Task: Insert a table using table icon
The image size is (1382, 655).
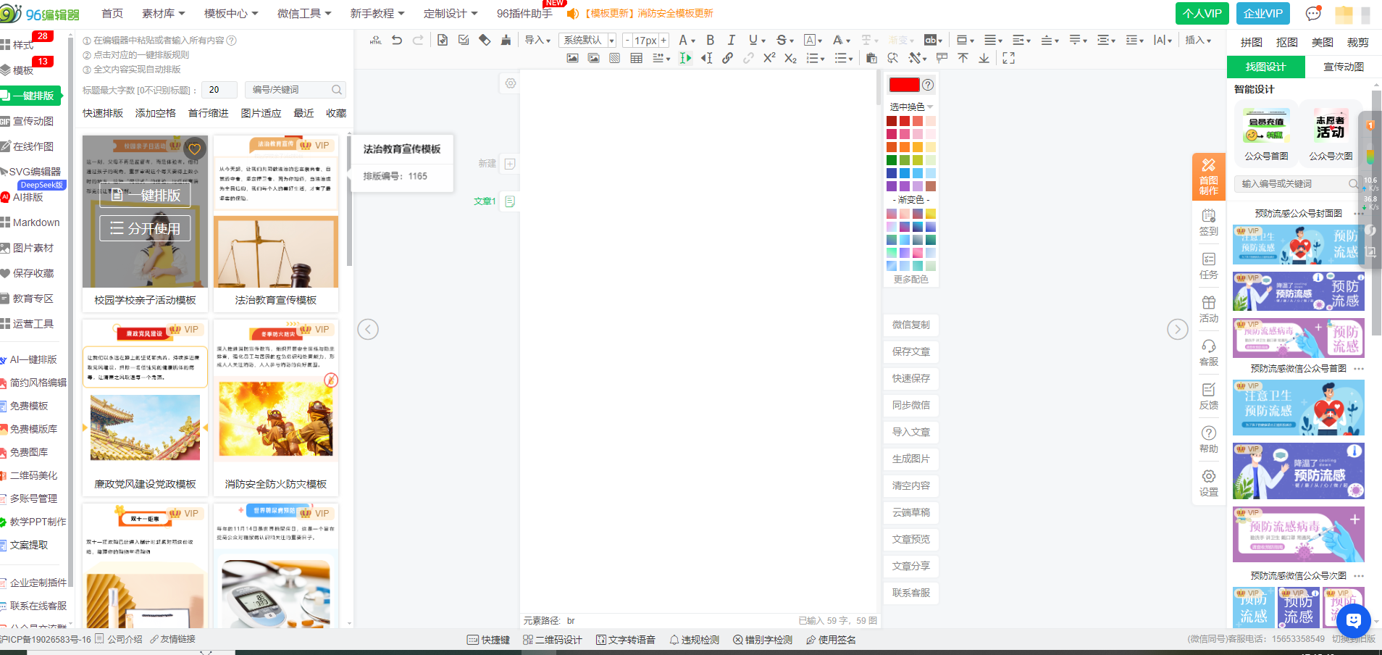Action: pyautogui.click(x=636, y=59)
